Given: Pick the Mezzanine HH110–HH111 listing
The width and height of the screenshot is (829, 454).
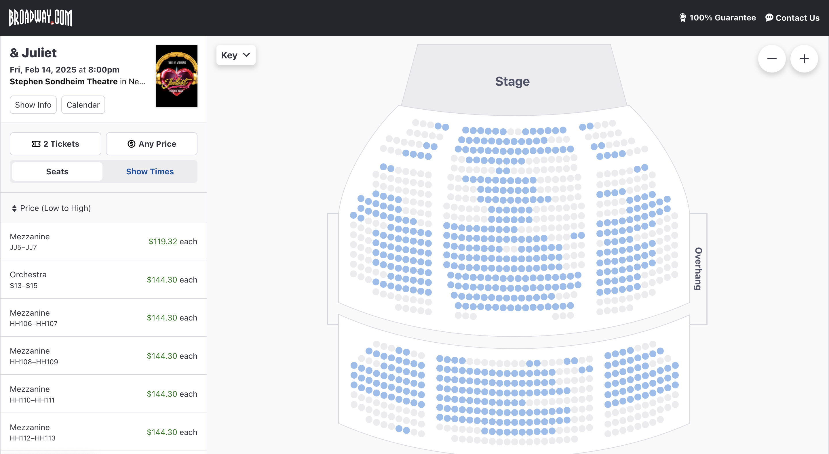Looking at the screenshot, I should (103, 394).
